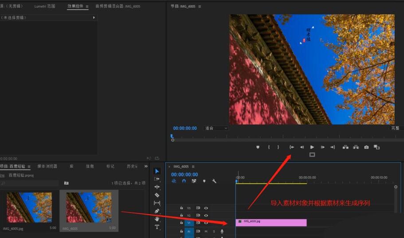This screenshot has height=238, width=404.
Task: Select the Type tool
Action: [x=157, y=227]
